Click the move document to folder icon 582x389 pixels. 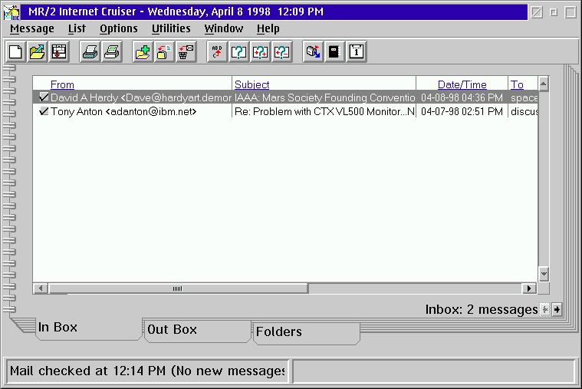[x=164, y=51]
